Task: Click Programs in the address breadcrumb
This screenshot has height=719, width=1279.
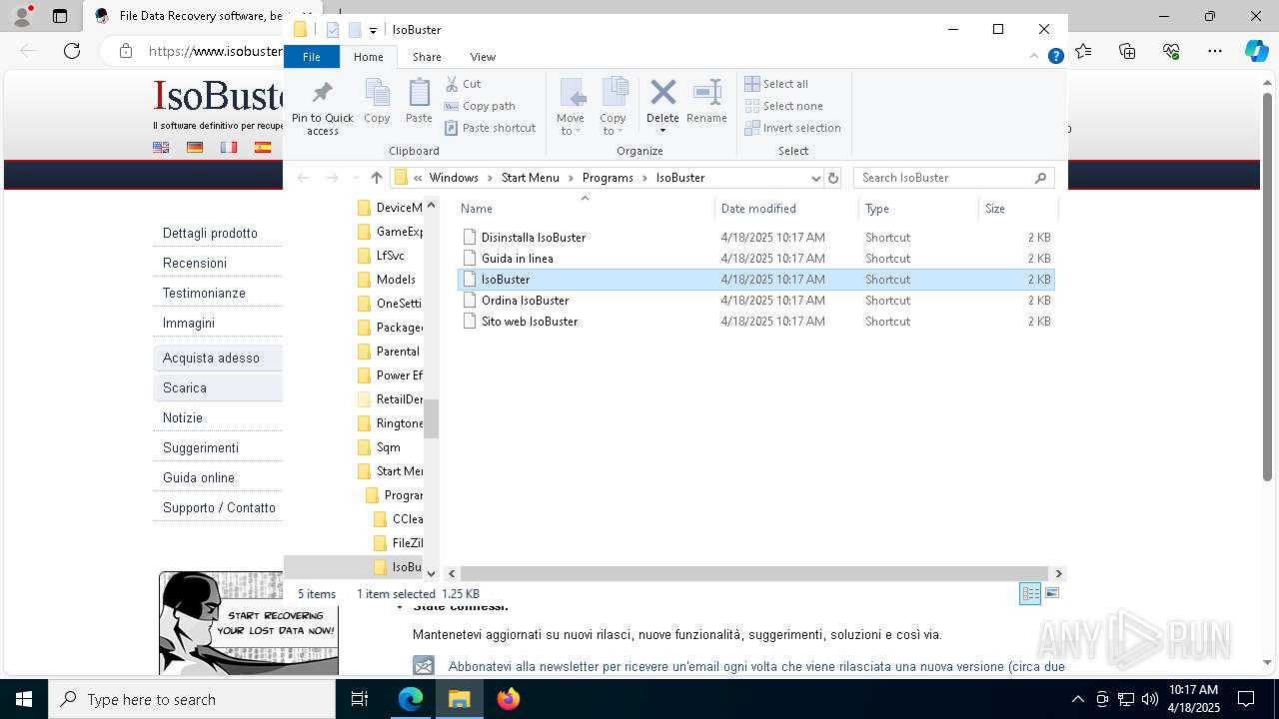Action: [608, 178]
